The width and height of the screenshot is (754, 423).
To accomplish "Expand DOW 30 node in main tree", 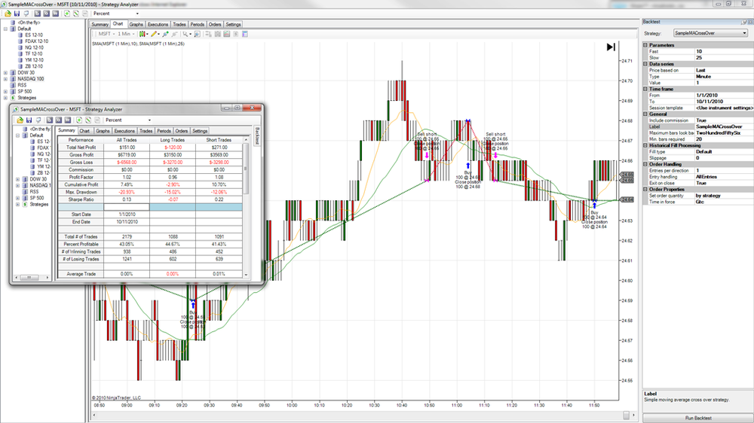I will (x=6, y=72).
